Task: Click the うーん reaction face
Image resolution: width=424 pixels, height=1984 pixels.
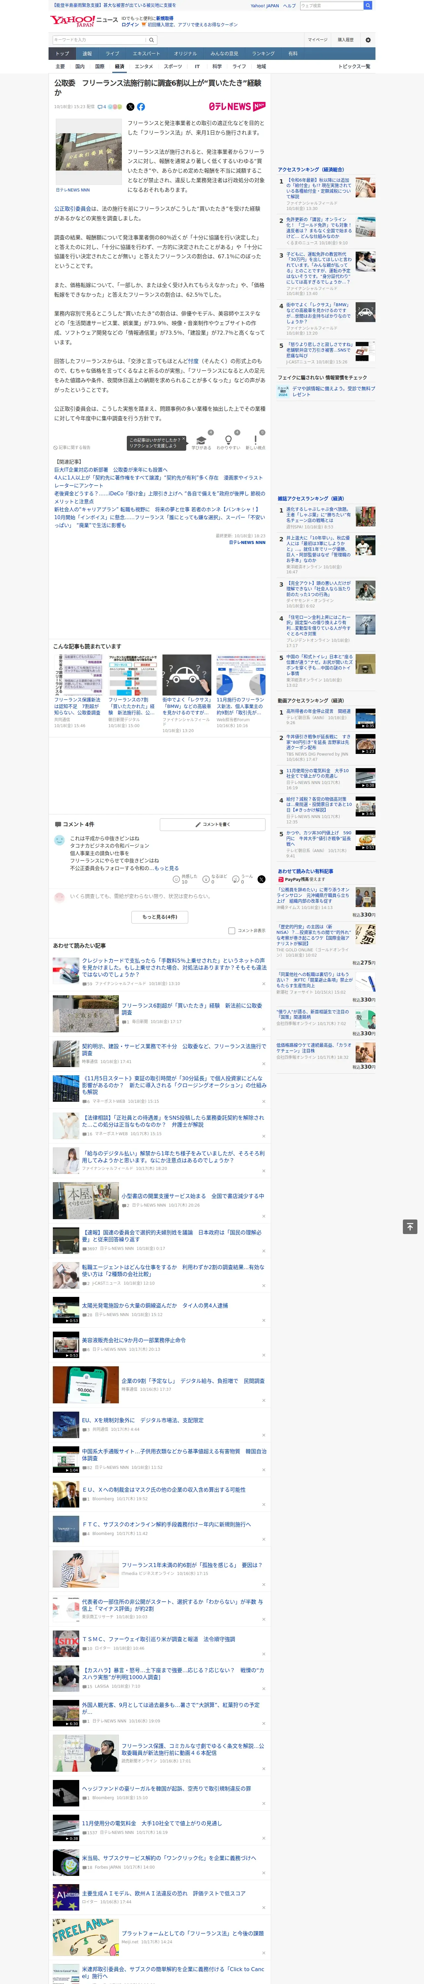Action: (x=236, y=879)
